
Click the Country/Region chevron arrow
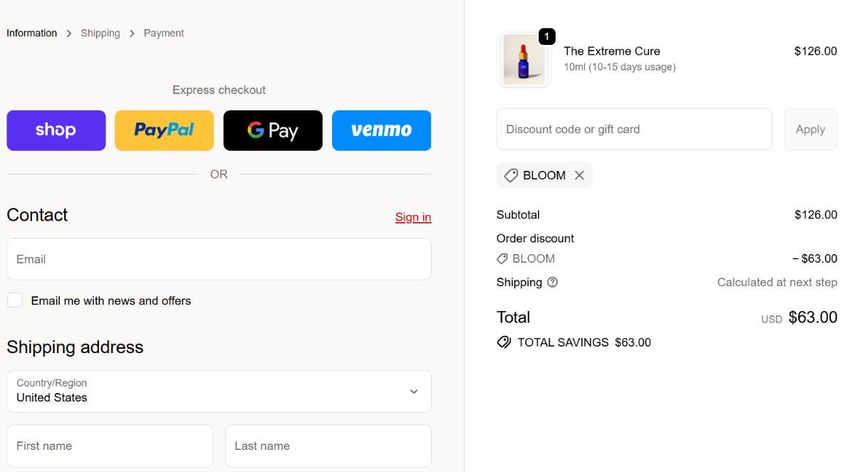(414, 392)
